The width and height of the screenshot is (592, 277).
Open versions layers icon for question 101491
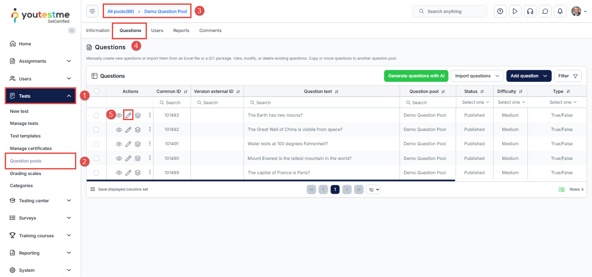click(138, 144)
